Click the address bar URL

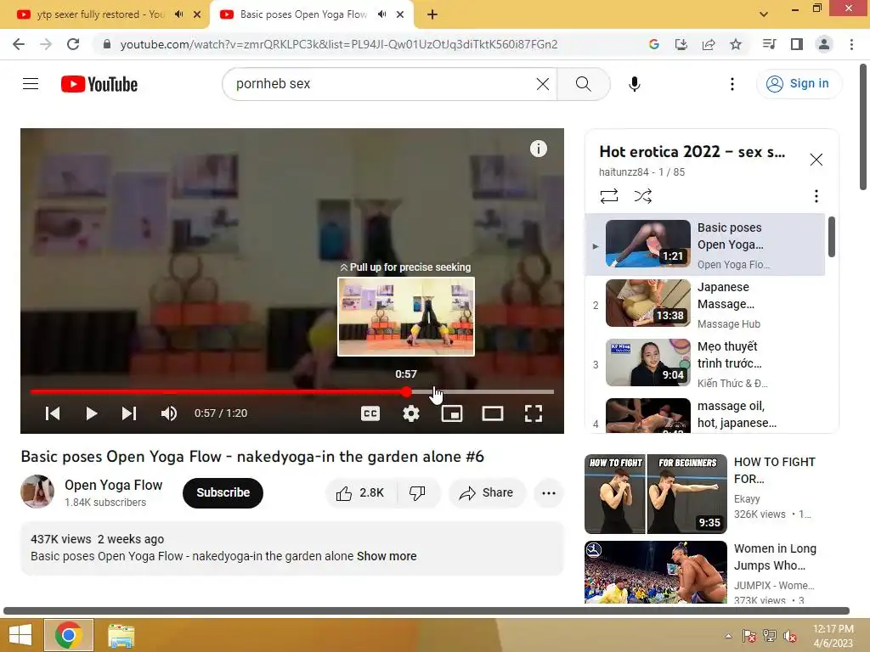[x=338, y=44]
